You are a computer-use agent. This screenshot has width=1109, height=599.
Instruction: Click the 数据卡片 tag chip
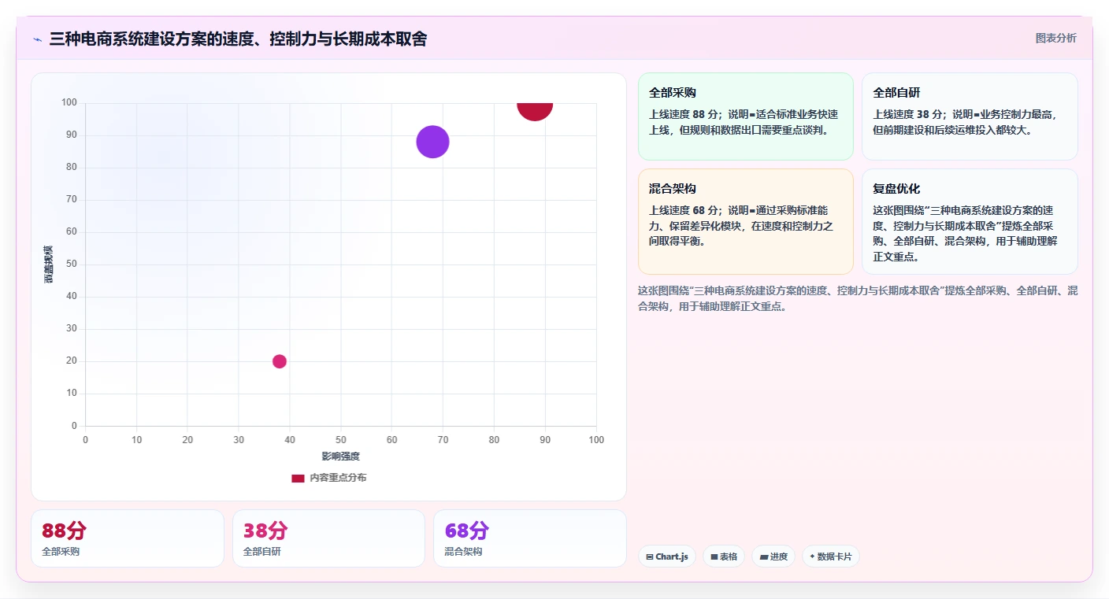831,556
